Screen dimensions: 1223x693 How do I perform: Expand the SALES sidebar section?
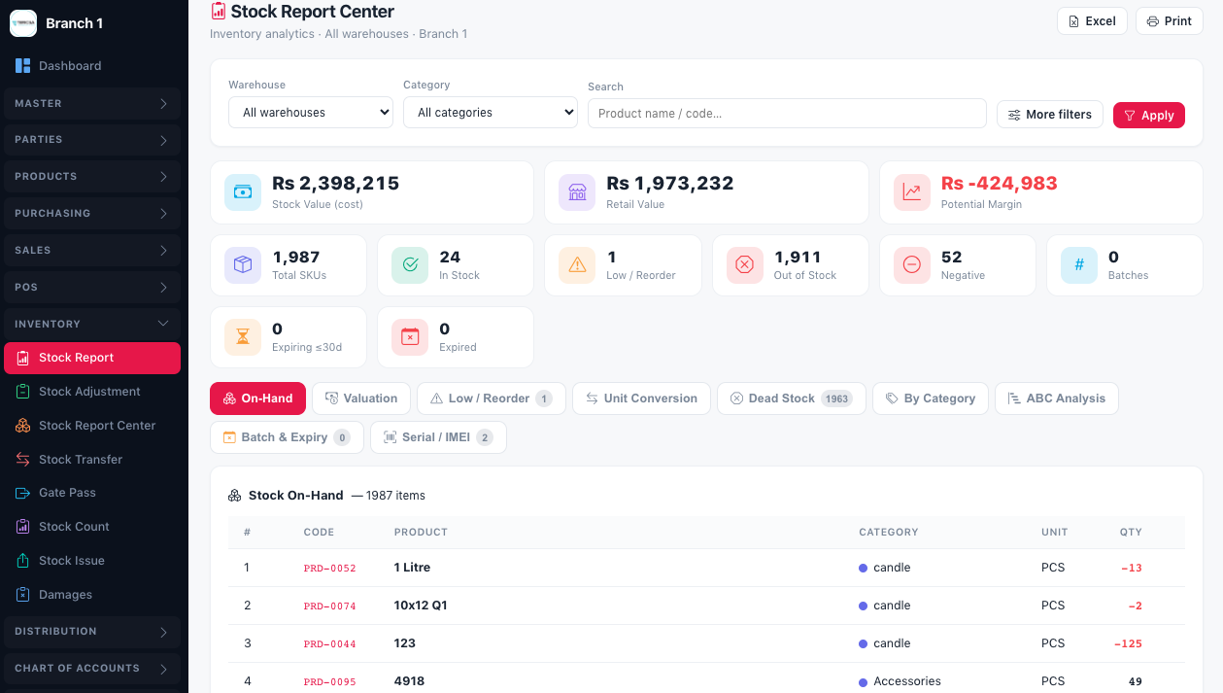pos(92,251)
